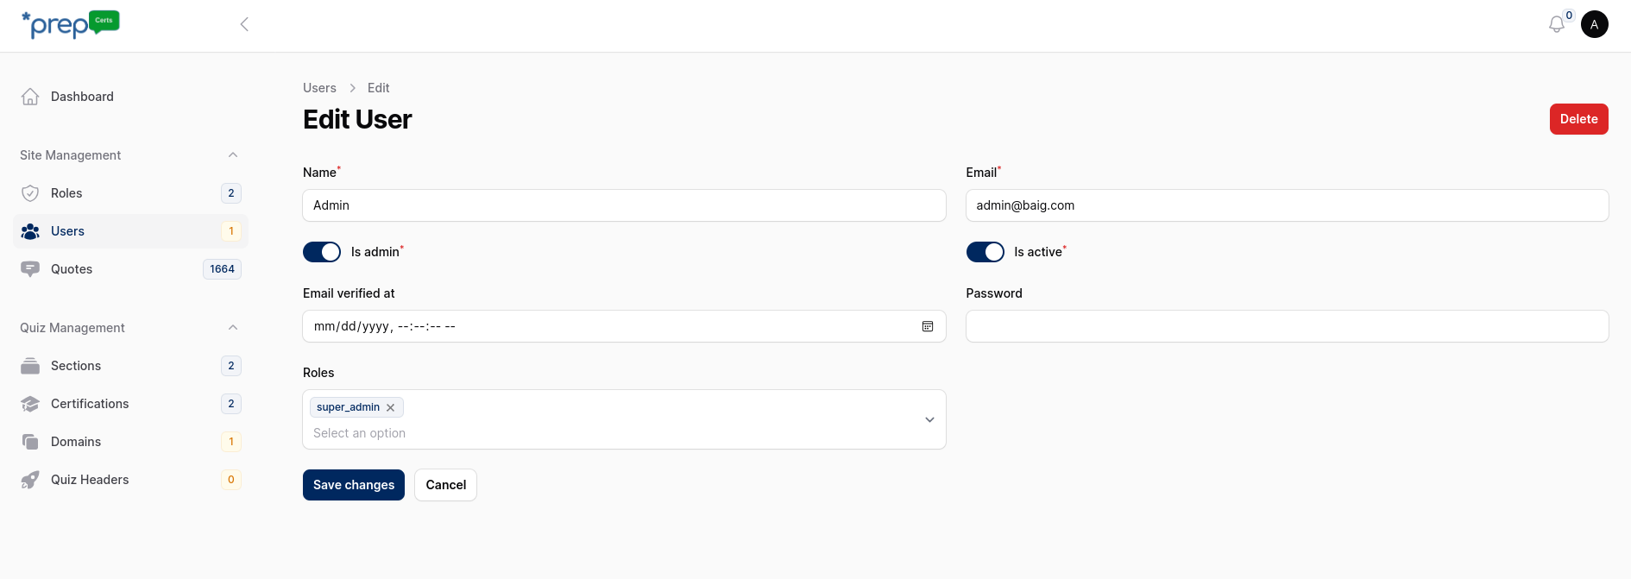1631x579 pixels.
Task: Click the Quiz Headers rocket icon
Action: point(30,480)
